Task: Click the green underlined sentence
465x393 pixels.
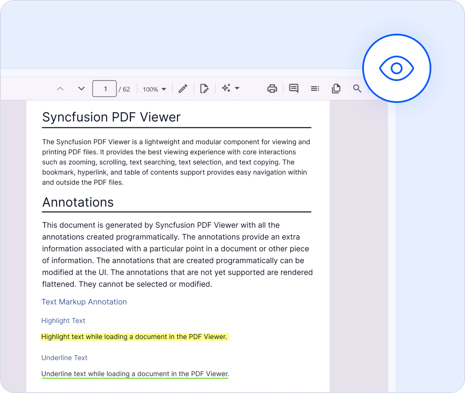Action: pyautogui.click(x=135, y=374)
